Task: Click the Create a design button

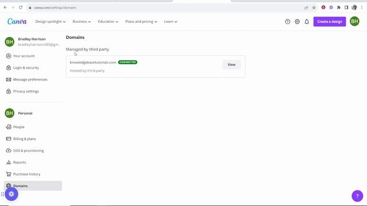Action: 330,22
